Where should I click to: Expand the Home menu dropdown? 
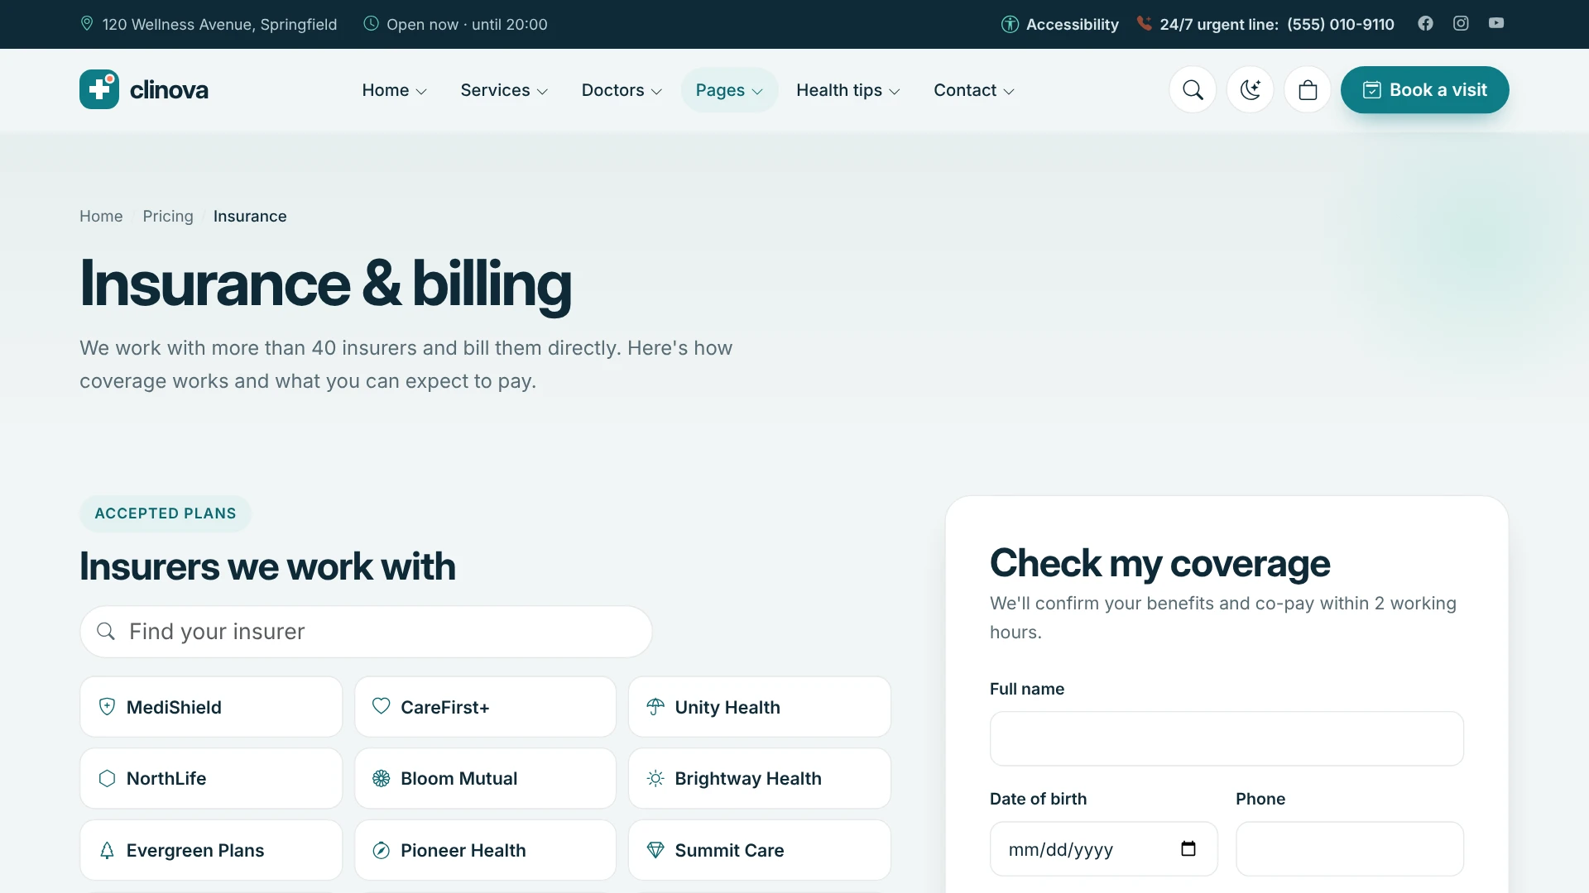coord(394,90)
